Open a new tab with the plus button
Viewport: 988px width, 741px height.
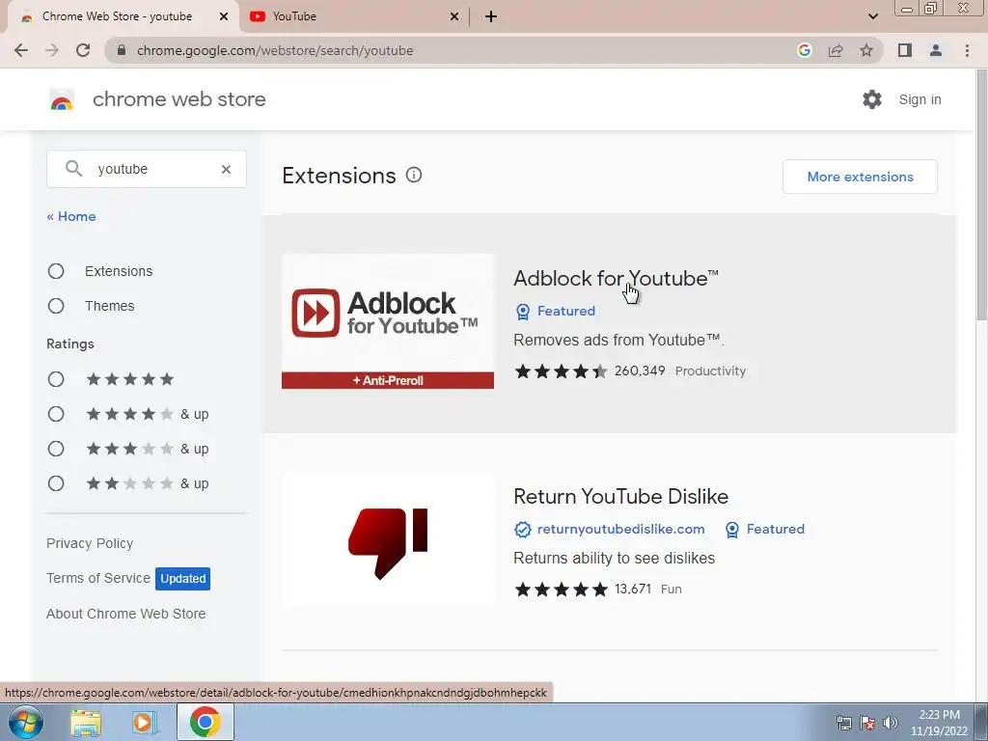[x=491, y=17]
